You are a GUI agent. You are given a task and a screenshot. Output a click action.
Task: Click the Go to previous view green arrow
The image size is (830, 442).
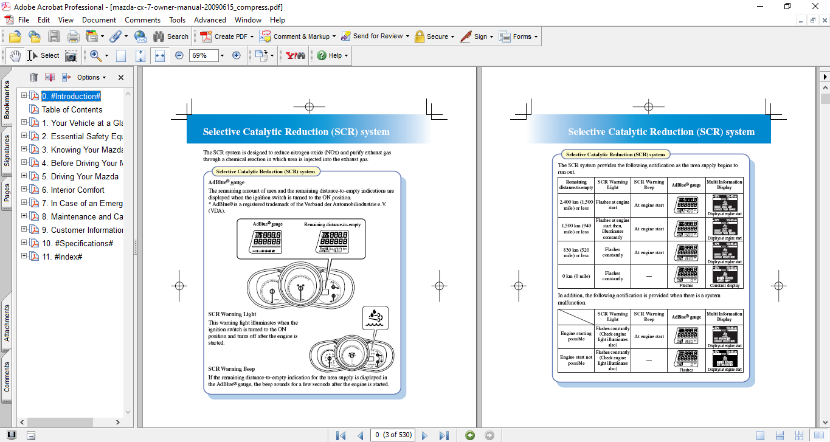pos(469,435)
